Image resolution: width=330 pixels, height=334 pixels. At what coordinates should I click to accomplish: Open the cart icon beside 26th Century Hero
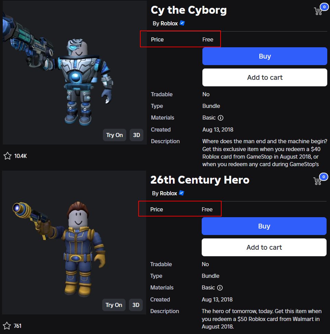pos(317,181)
